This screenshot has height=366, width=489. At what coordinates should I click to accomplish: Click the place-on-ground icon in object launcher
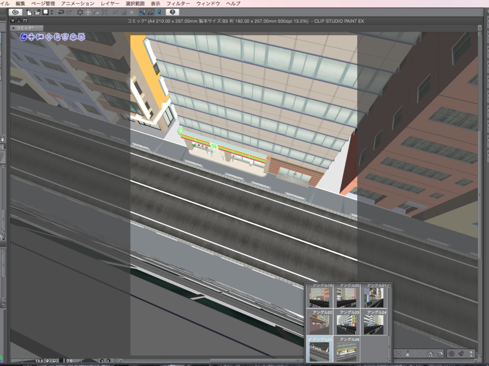[408, 354]
